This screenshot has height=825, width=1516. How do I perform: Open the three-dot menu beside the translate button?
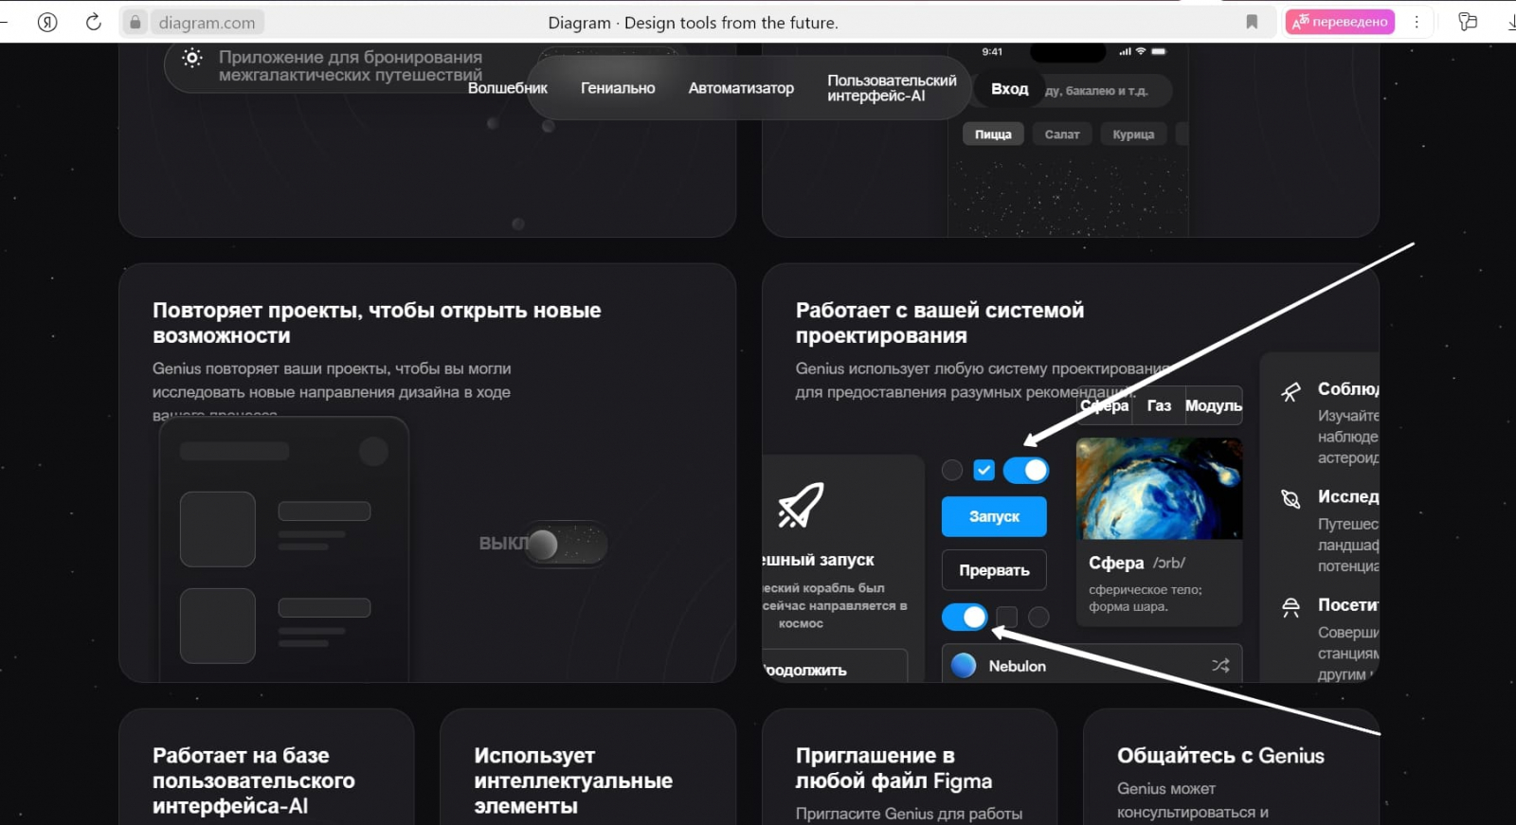(x=1417, y=22)
